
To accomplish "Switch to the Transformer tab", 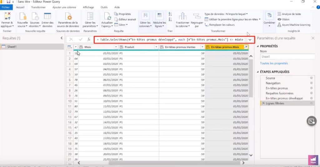I will click(38, 7).
